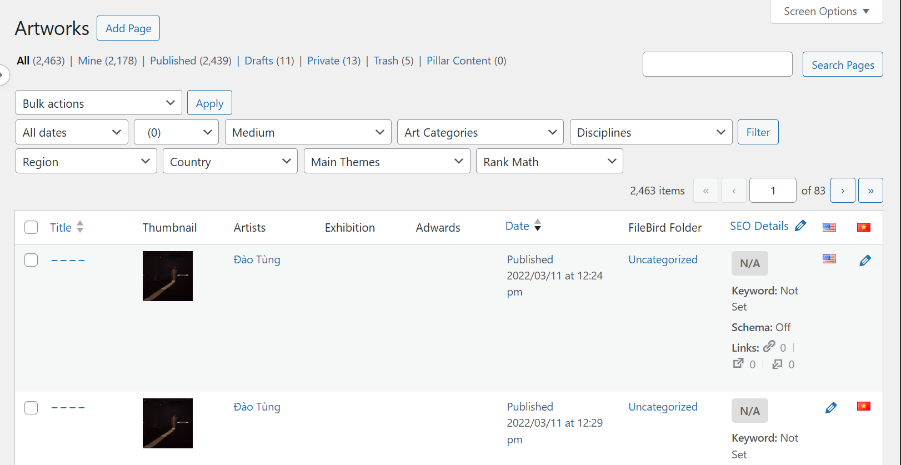This screenshot has width=901, height=465.
Task: Click second row's Vietnam flag icon
Action: pos(863,406)
